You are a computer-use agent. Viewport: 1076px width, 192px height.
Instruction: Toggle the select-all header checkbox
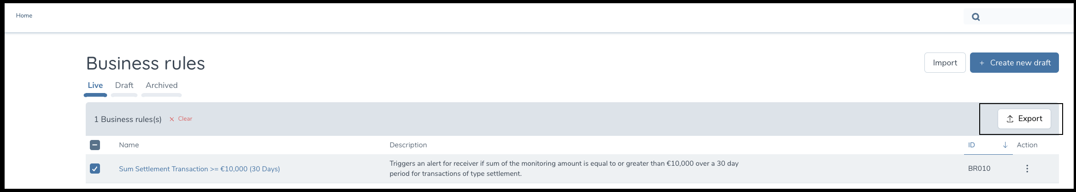(95, 145)
